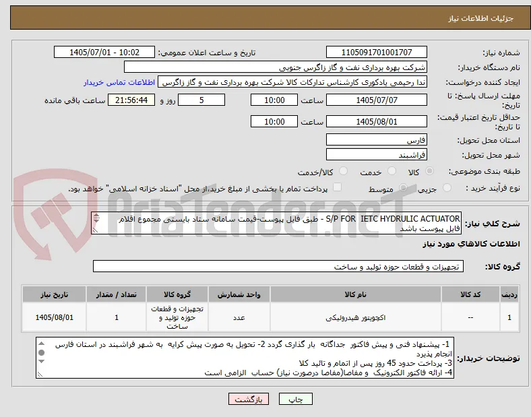The width and height of the screenshot is (531, 417).
Task: Select the کالا radio button
Action: [429, 171]
